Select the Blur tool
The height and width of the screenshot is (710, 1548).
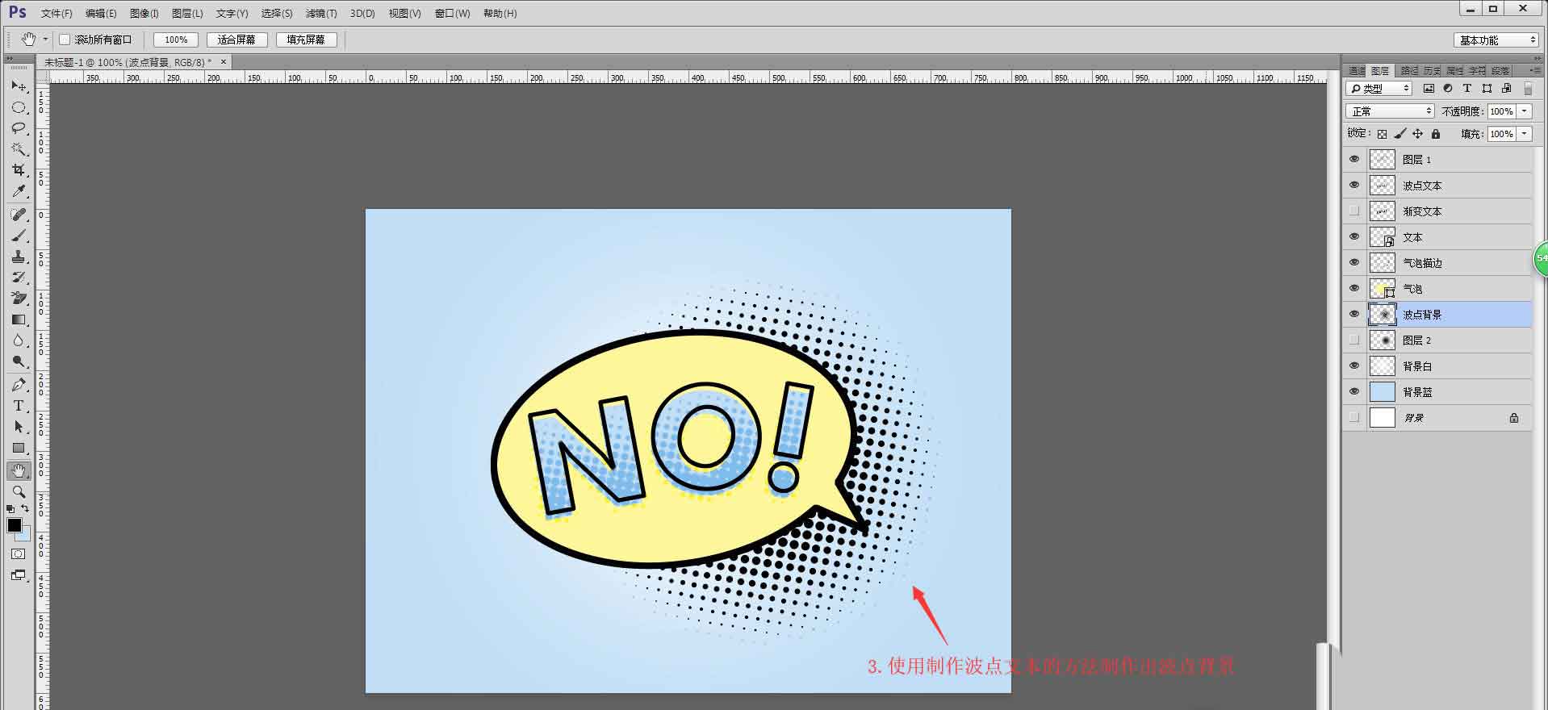(19, 340)
